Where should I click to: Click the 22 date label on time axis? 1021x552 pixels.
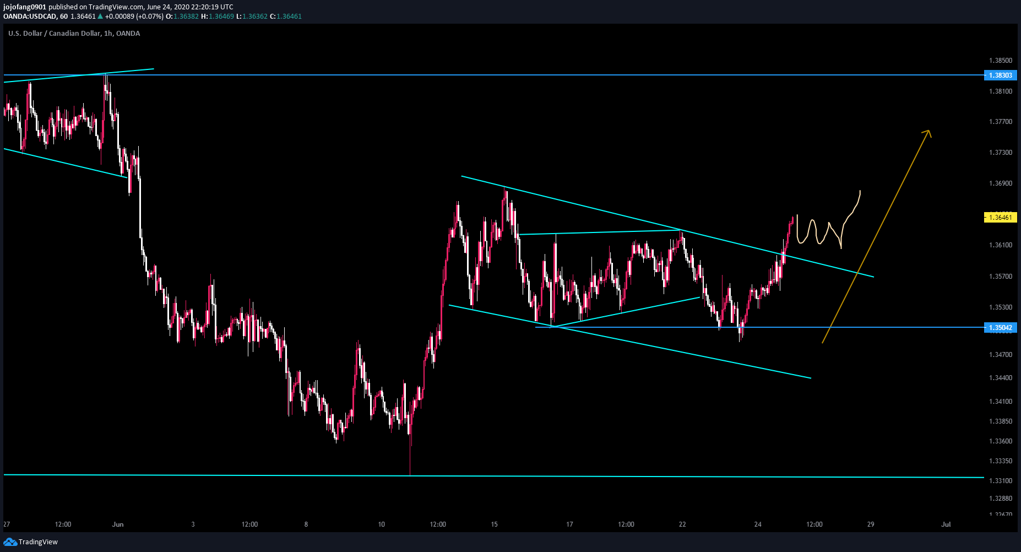click(682, 524)
